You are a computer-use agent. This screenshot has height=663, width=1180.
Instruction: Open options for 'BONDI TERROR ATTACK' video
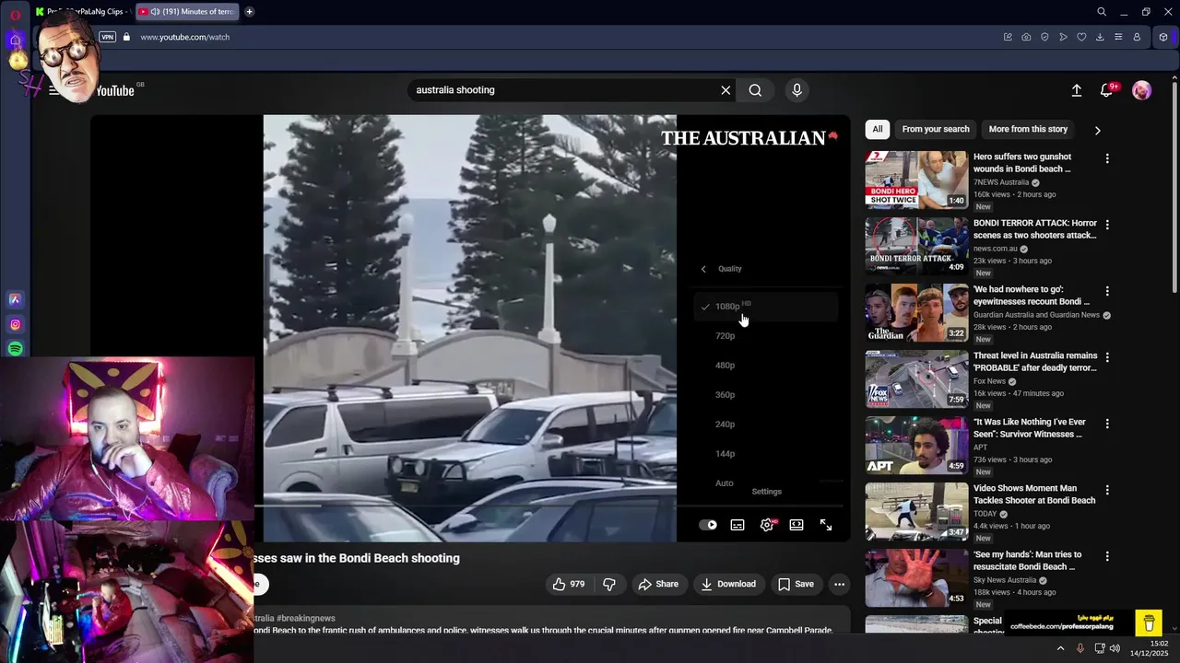coord(1107,225)
